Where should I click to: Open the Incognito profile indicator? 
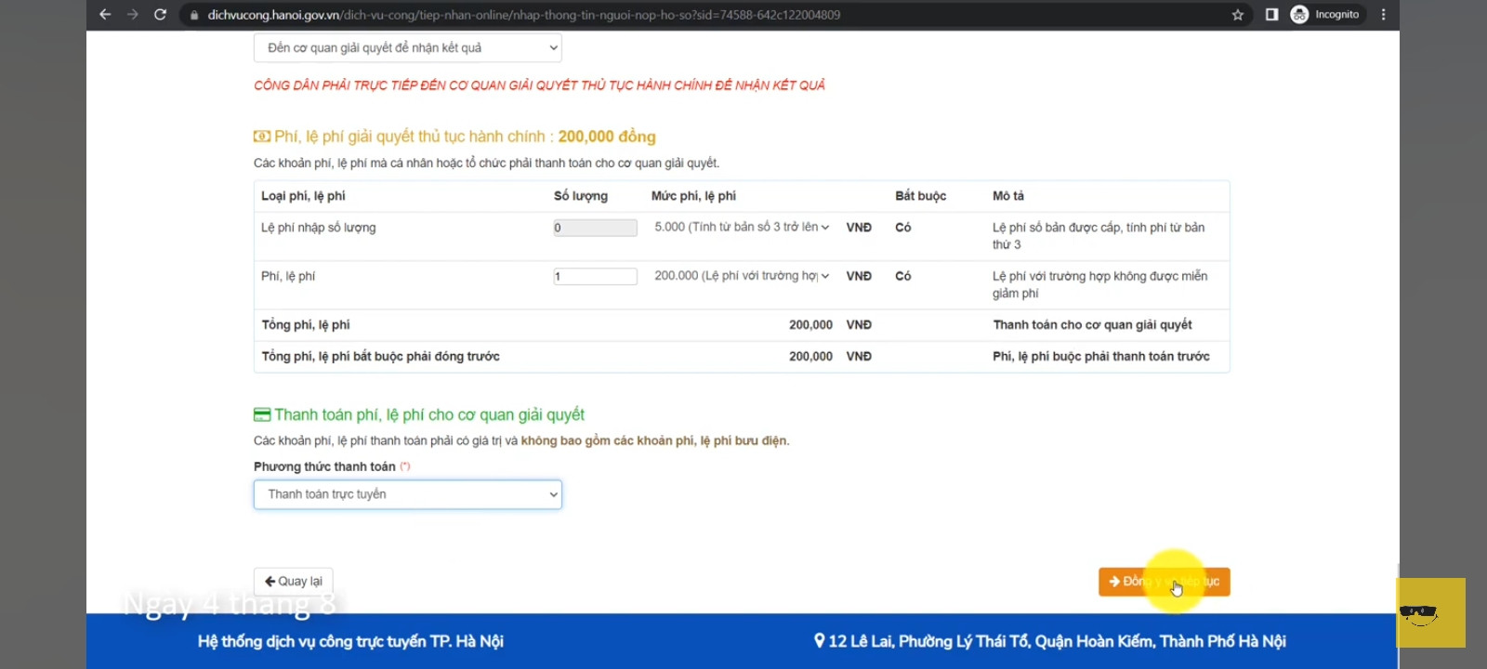tap(1326, 15)
